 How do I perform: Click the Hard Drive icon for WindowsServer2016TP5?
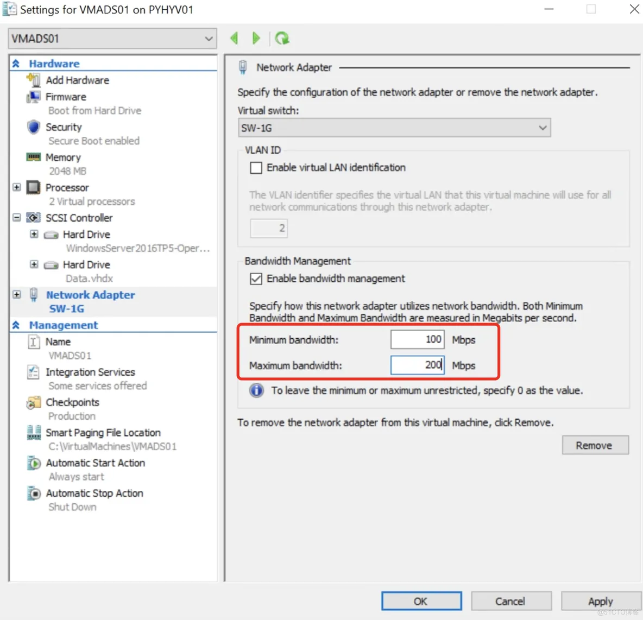51,235
